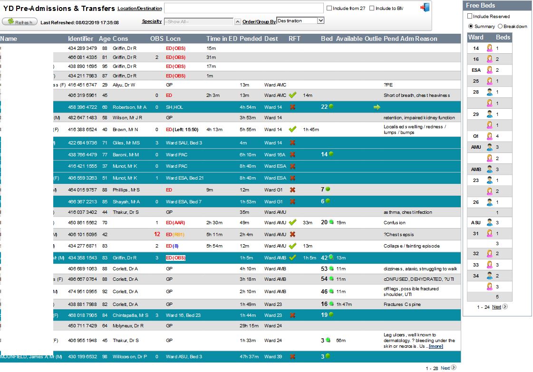Expand the [more] link in Leg ulcers reason
This screenshot has width=533, height=372.
coord(436,346)
